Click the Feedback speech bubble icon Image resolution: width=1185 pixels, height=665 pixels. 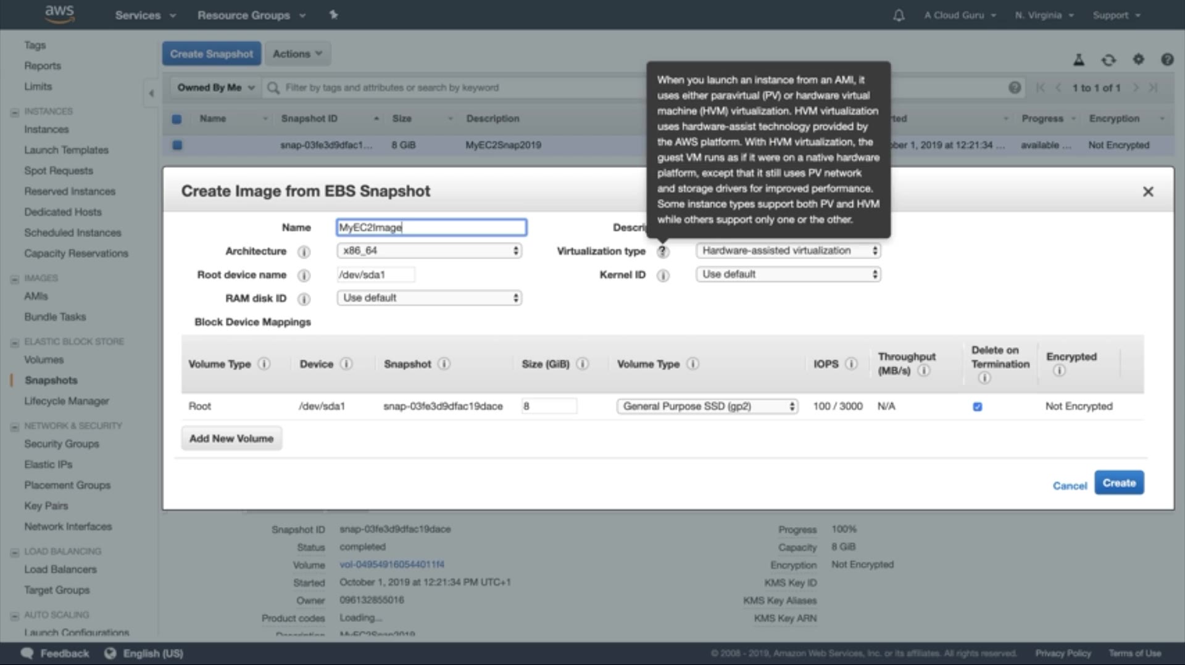click(x=27, y=653)
